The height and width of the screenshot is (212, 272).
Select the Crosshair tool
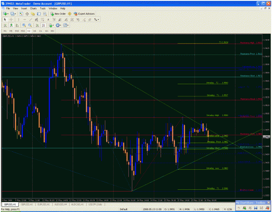coord(11,20)
